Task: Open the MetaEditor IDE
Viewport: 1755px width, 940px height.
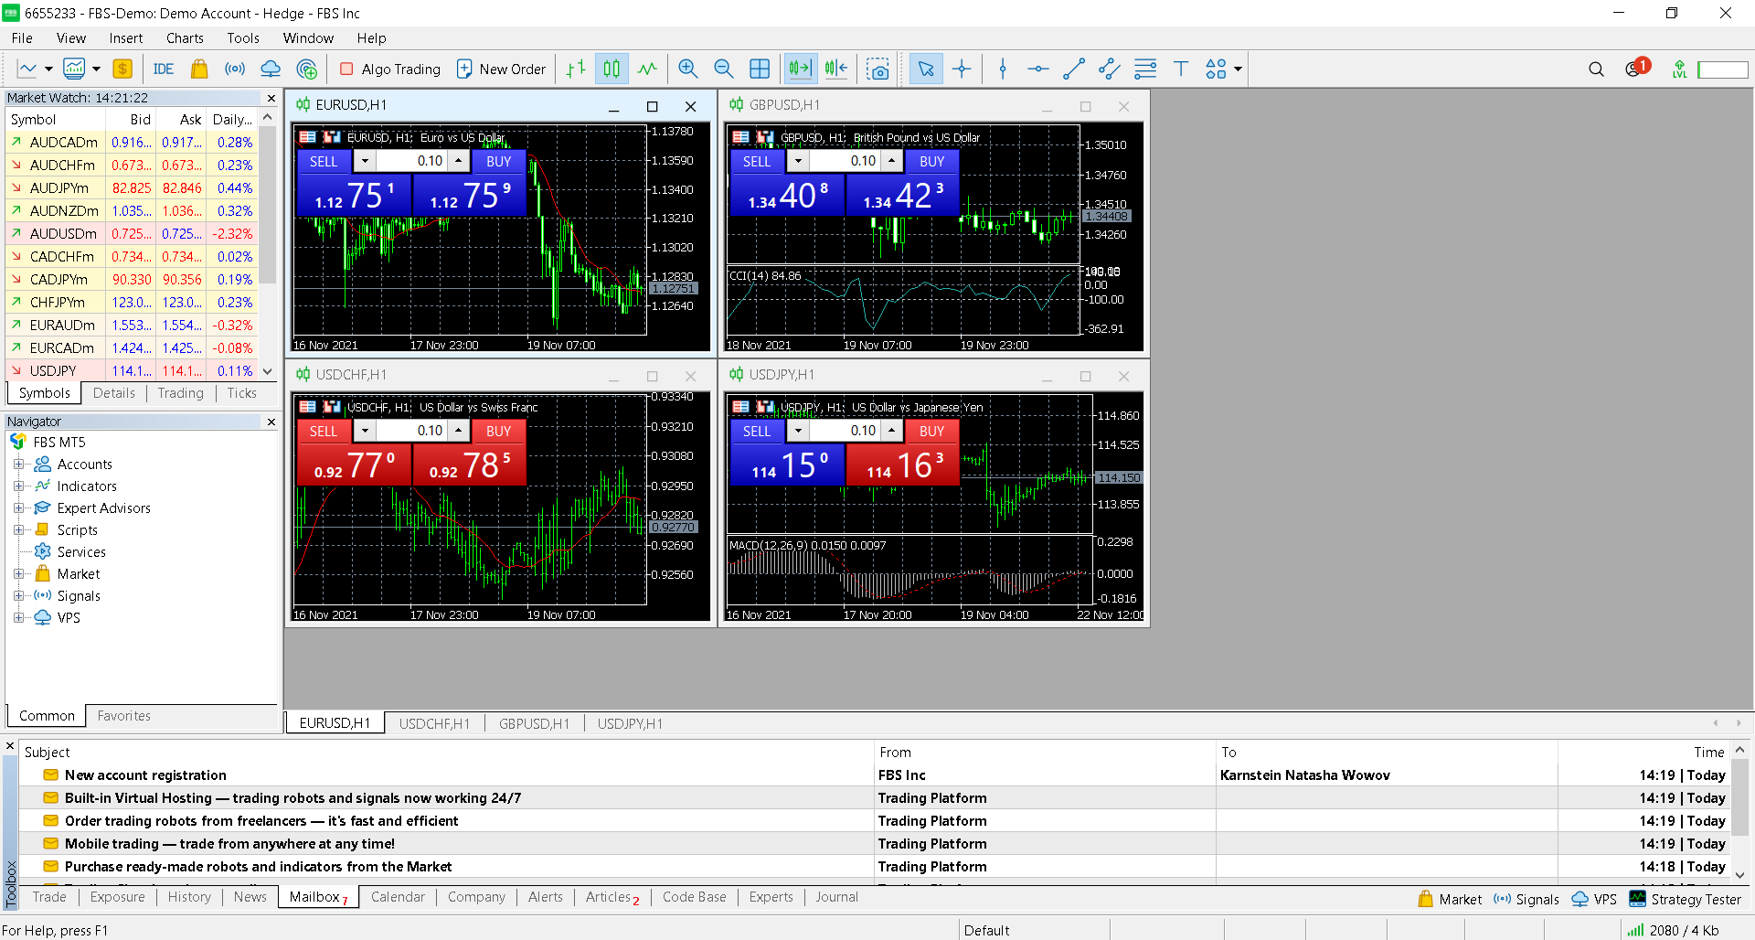Action: coord(164,69)
